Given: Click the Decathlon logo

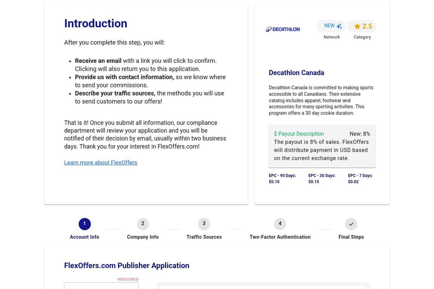Looking at the screenshot, I should [x=283, y=29].
